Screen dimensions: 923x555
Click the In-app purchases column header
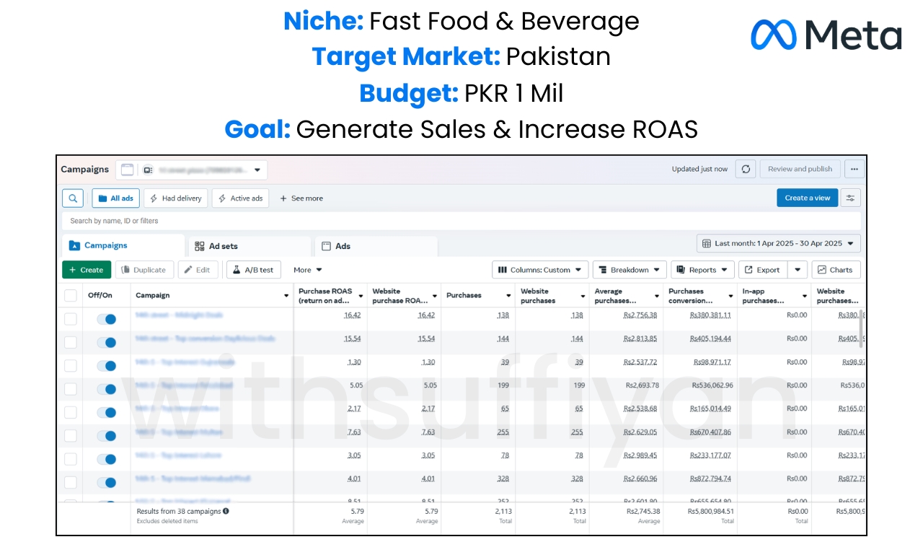[x=774, y=296]
